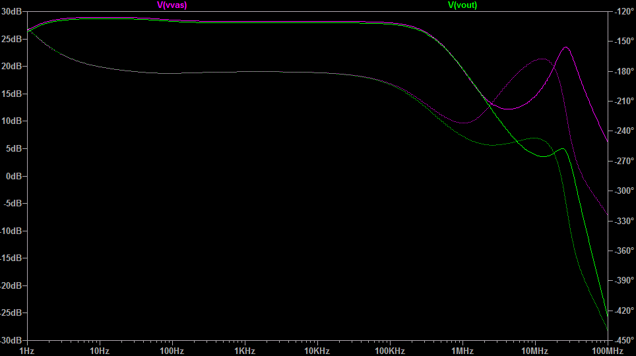Click the -180° phase axis label
This screenshot has width=636, height=356.
pos(624,71)
